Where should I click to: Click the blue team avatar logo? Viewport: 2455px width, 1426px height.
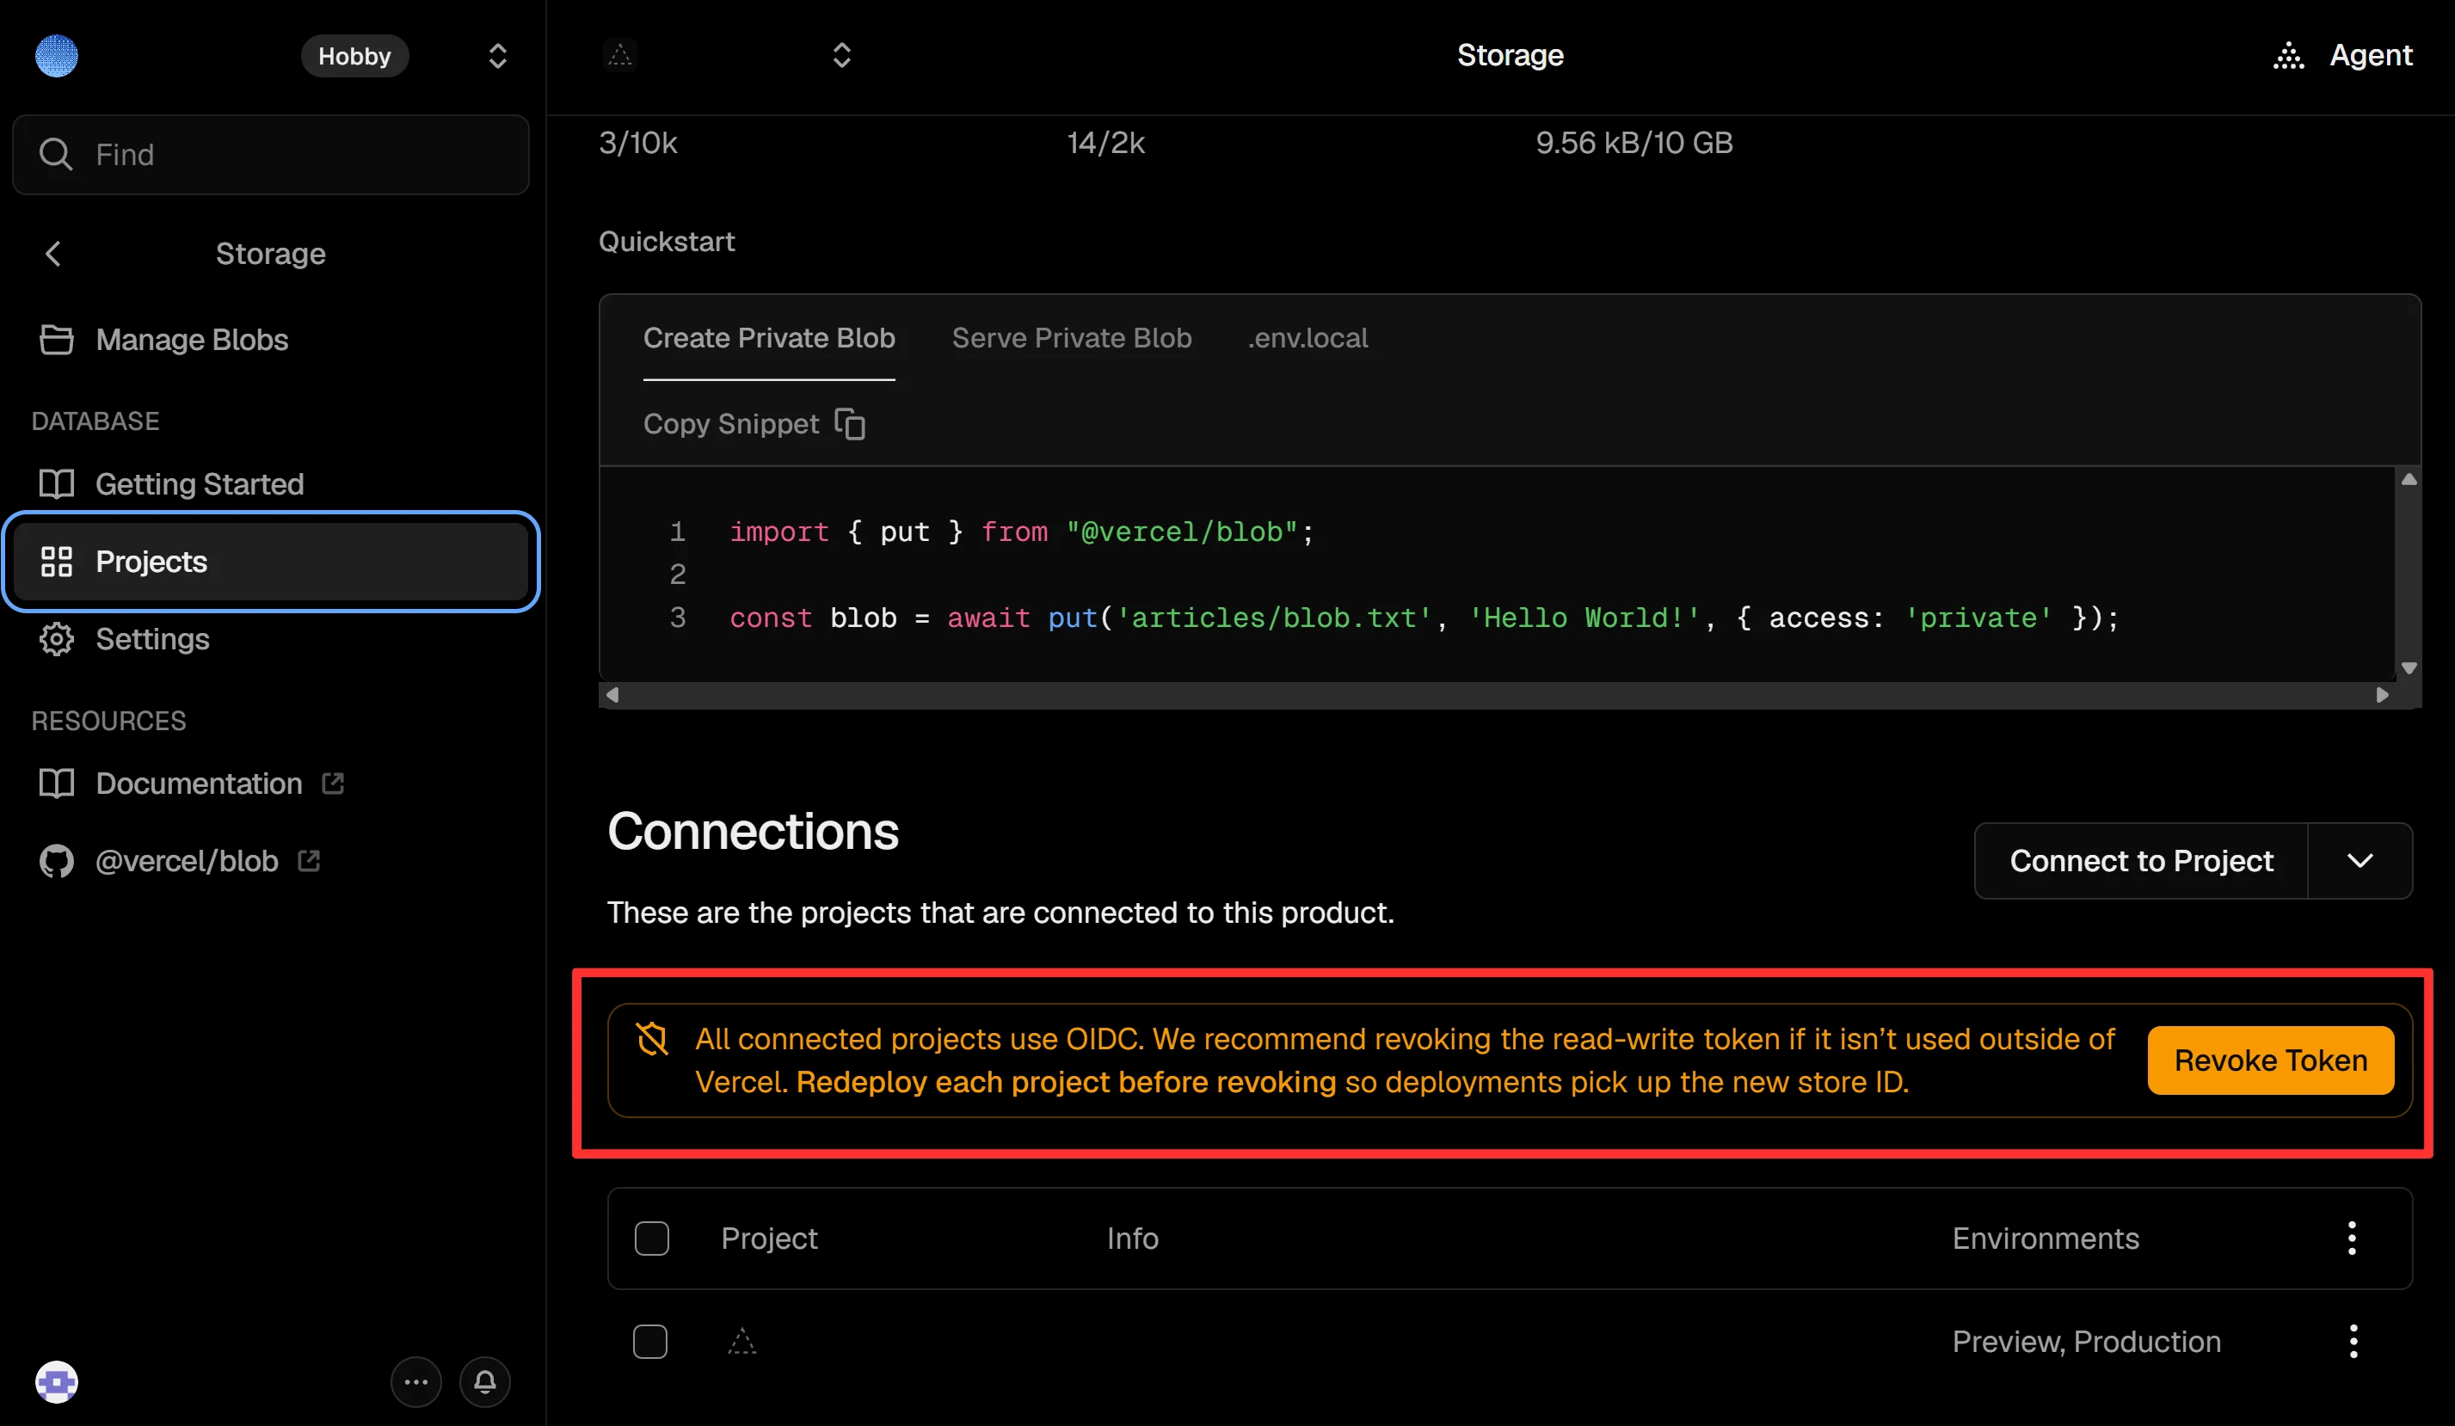[x=57, y=56]
